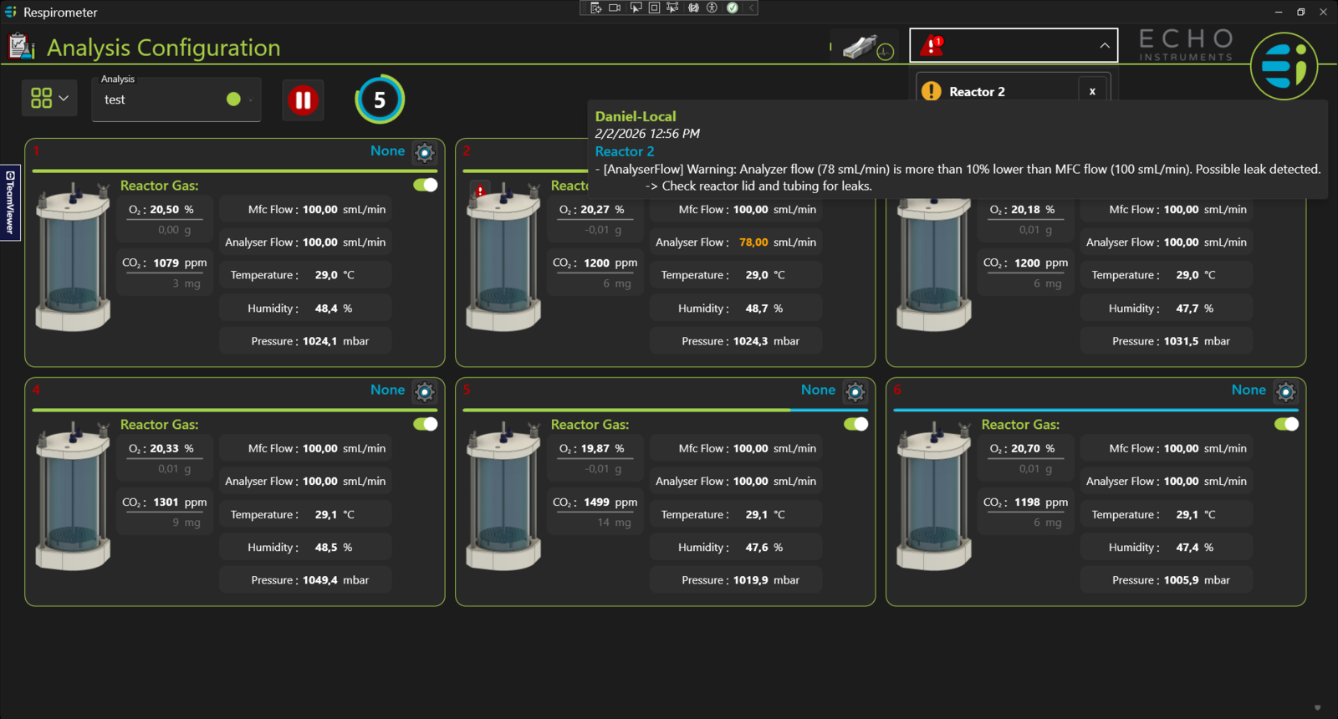Expand the grid layout view dropdown
Image resolution: width=1338 pixels, height=719 pixels.
(x=49, y=98)
